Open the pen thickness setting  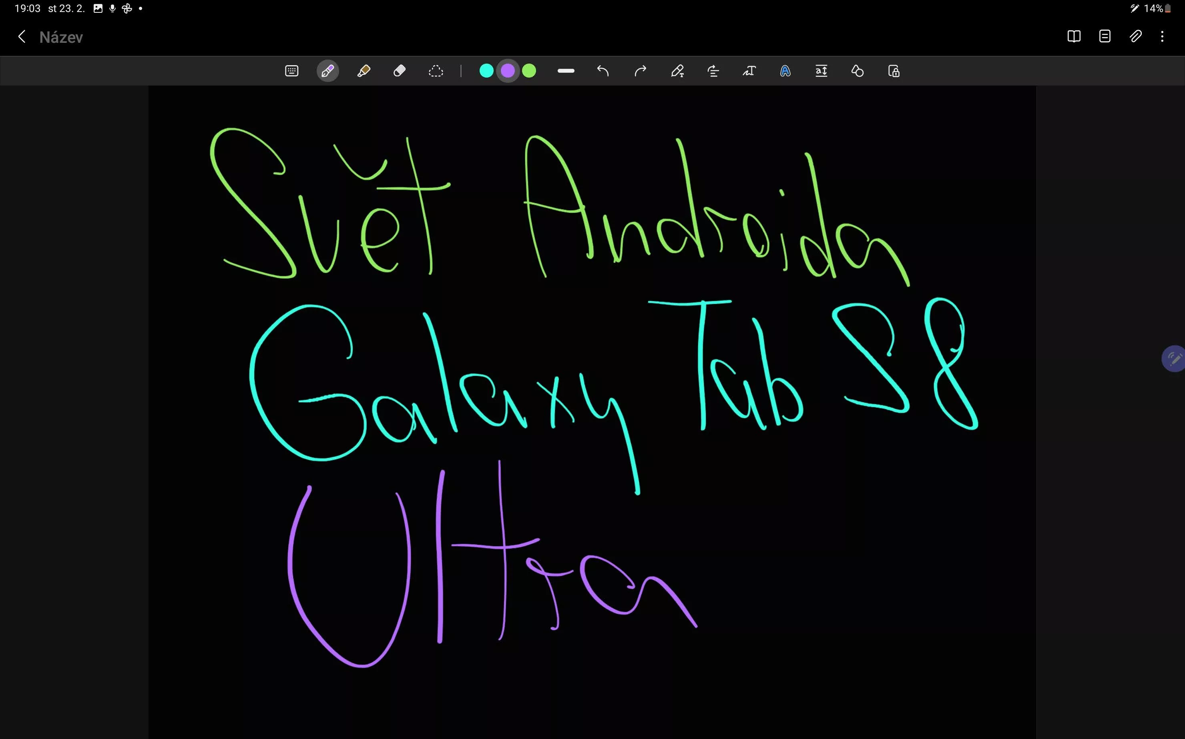(566, 71)
